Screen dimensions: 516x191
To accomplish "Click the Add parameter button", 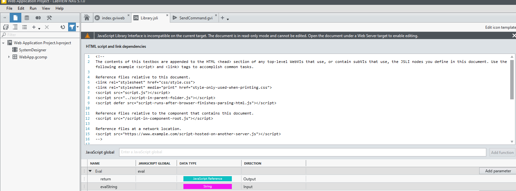I will pos(498,171).
